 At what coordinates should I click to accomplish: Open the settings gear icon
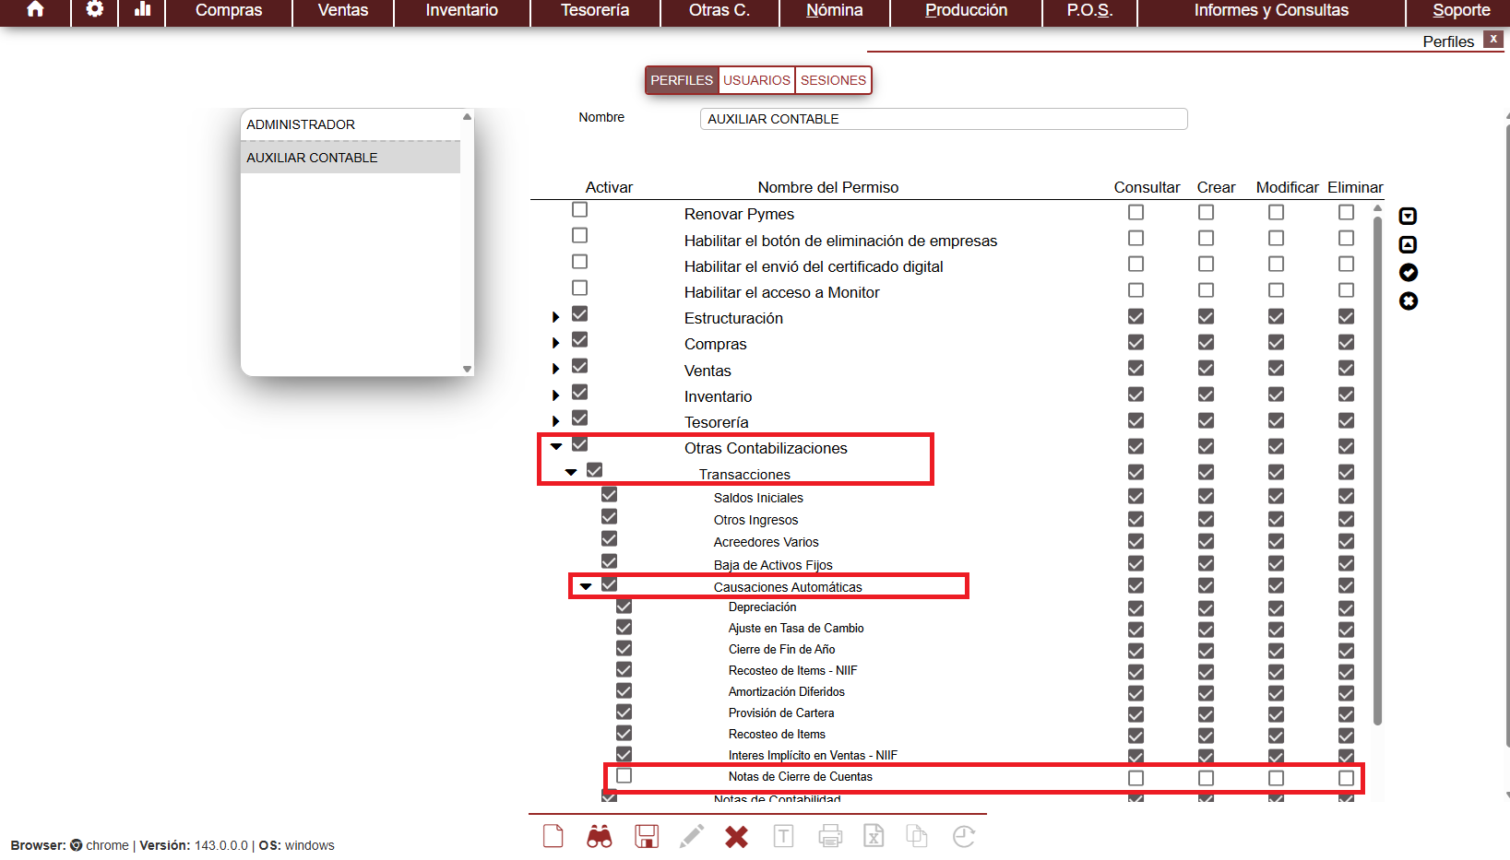click(x=94, y=10)
